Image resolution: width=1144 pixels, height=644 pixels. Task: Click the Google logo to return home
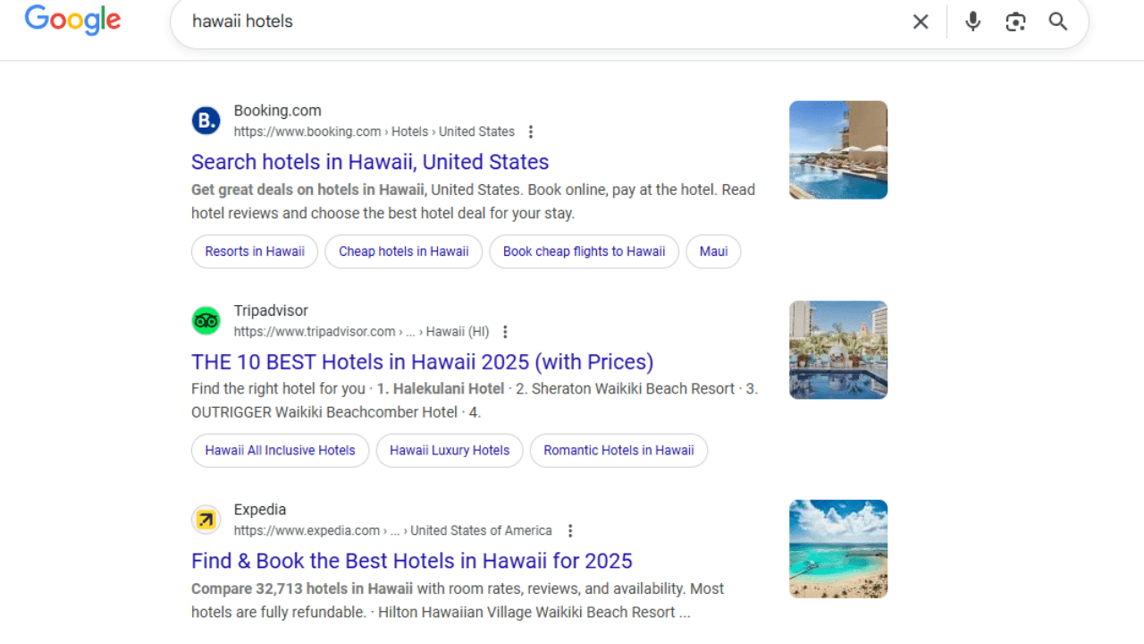[x=71, y=21]
